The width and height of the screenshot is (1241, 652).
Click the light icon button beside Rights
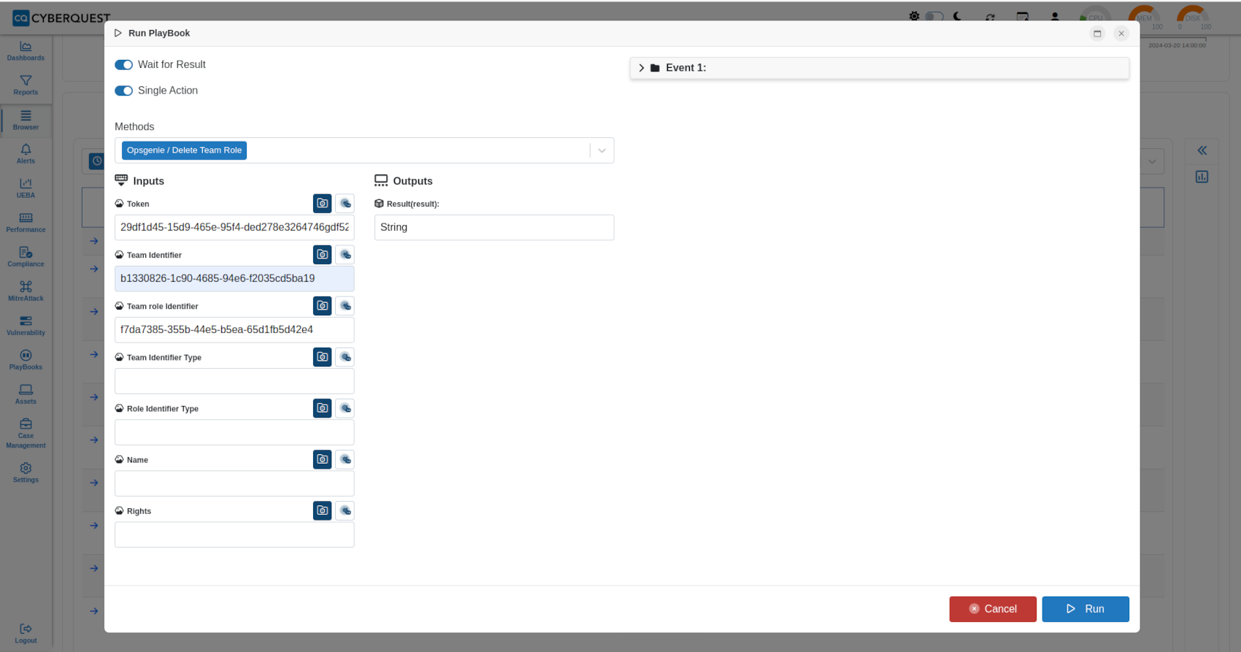(345, 510)
